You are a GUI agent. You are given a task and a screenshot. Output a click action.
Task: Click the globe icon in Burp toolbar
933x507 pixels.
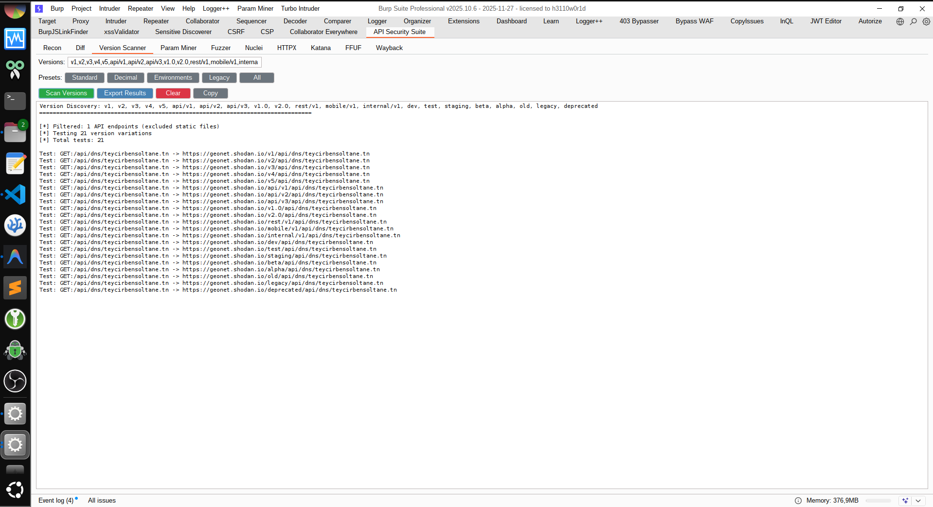(900, 21)
